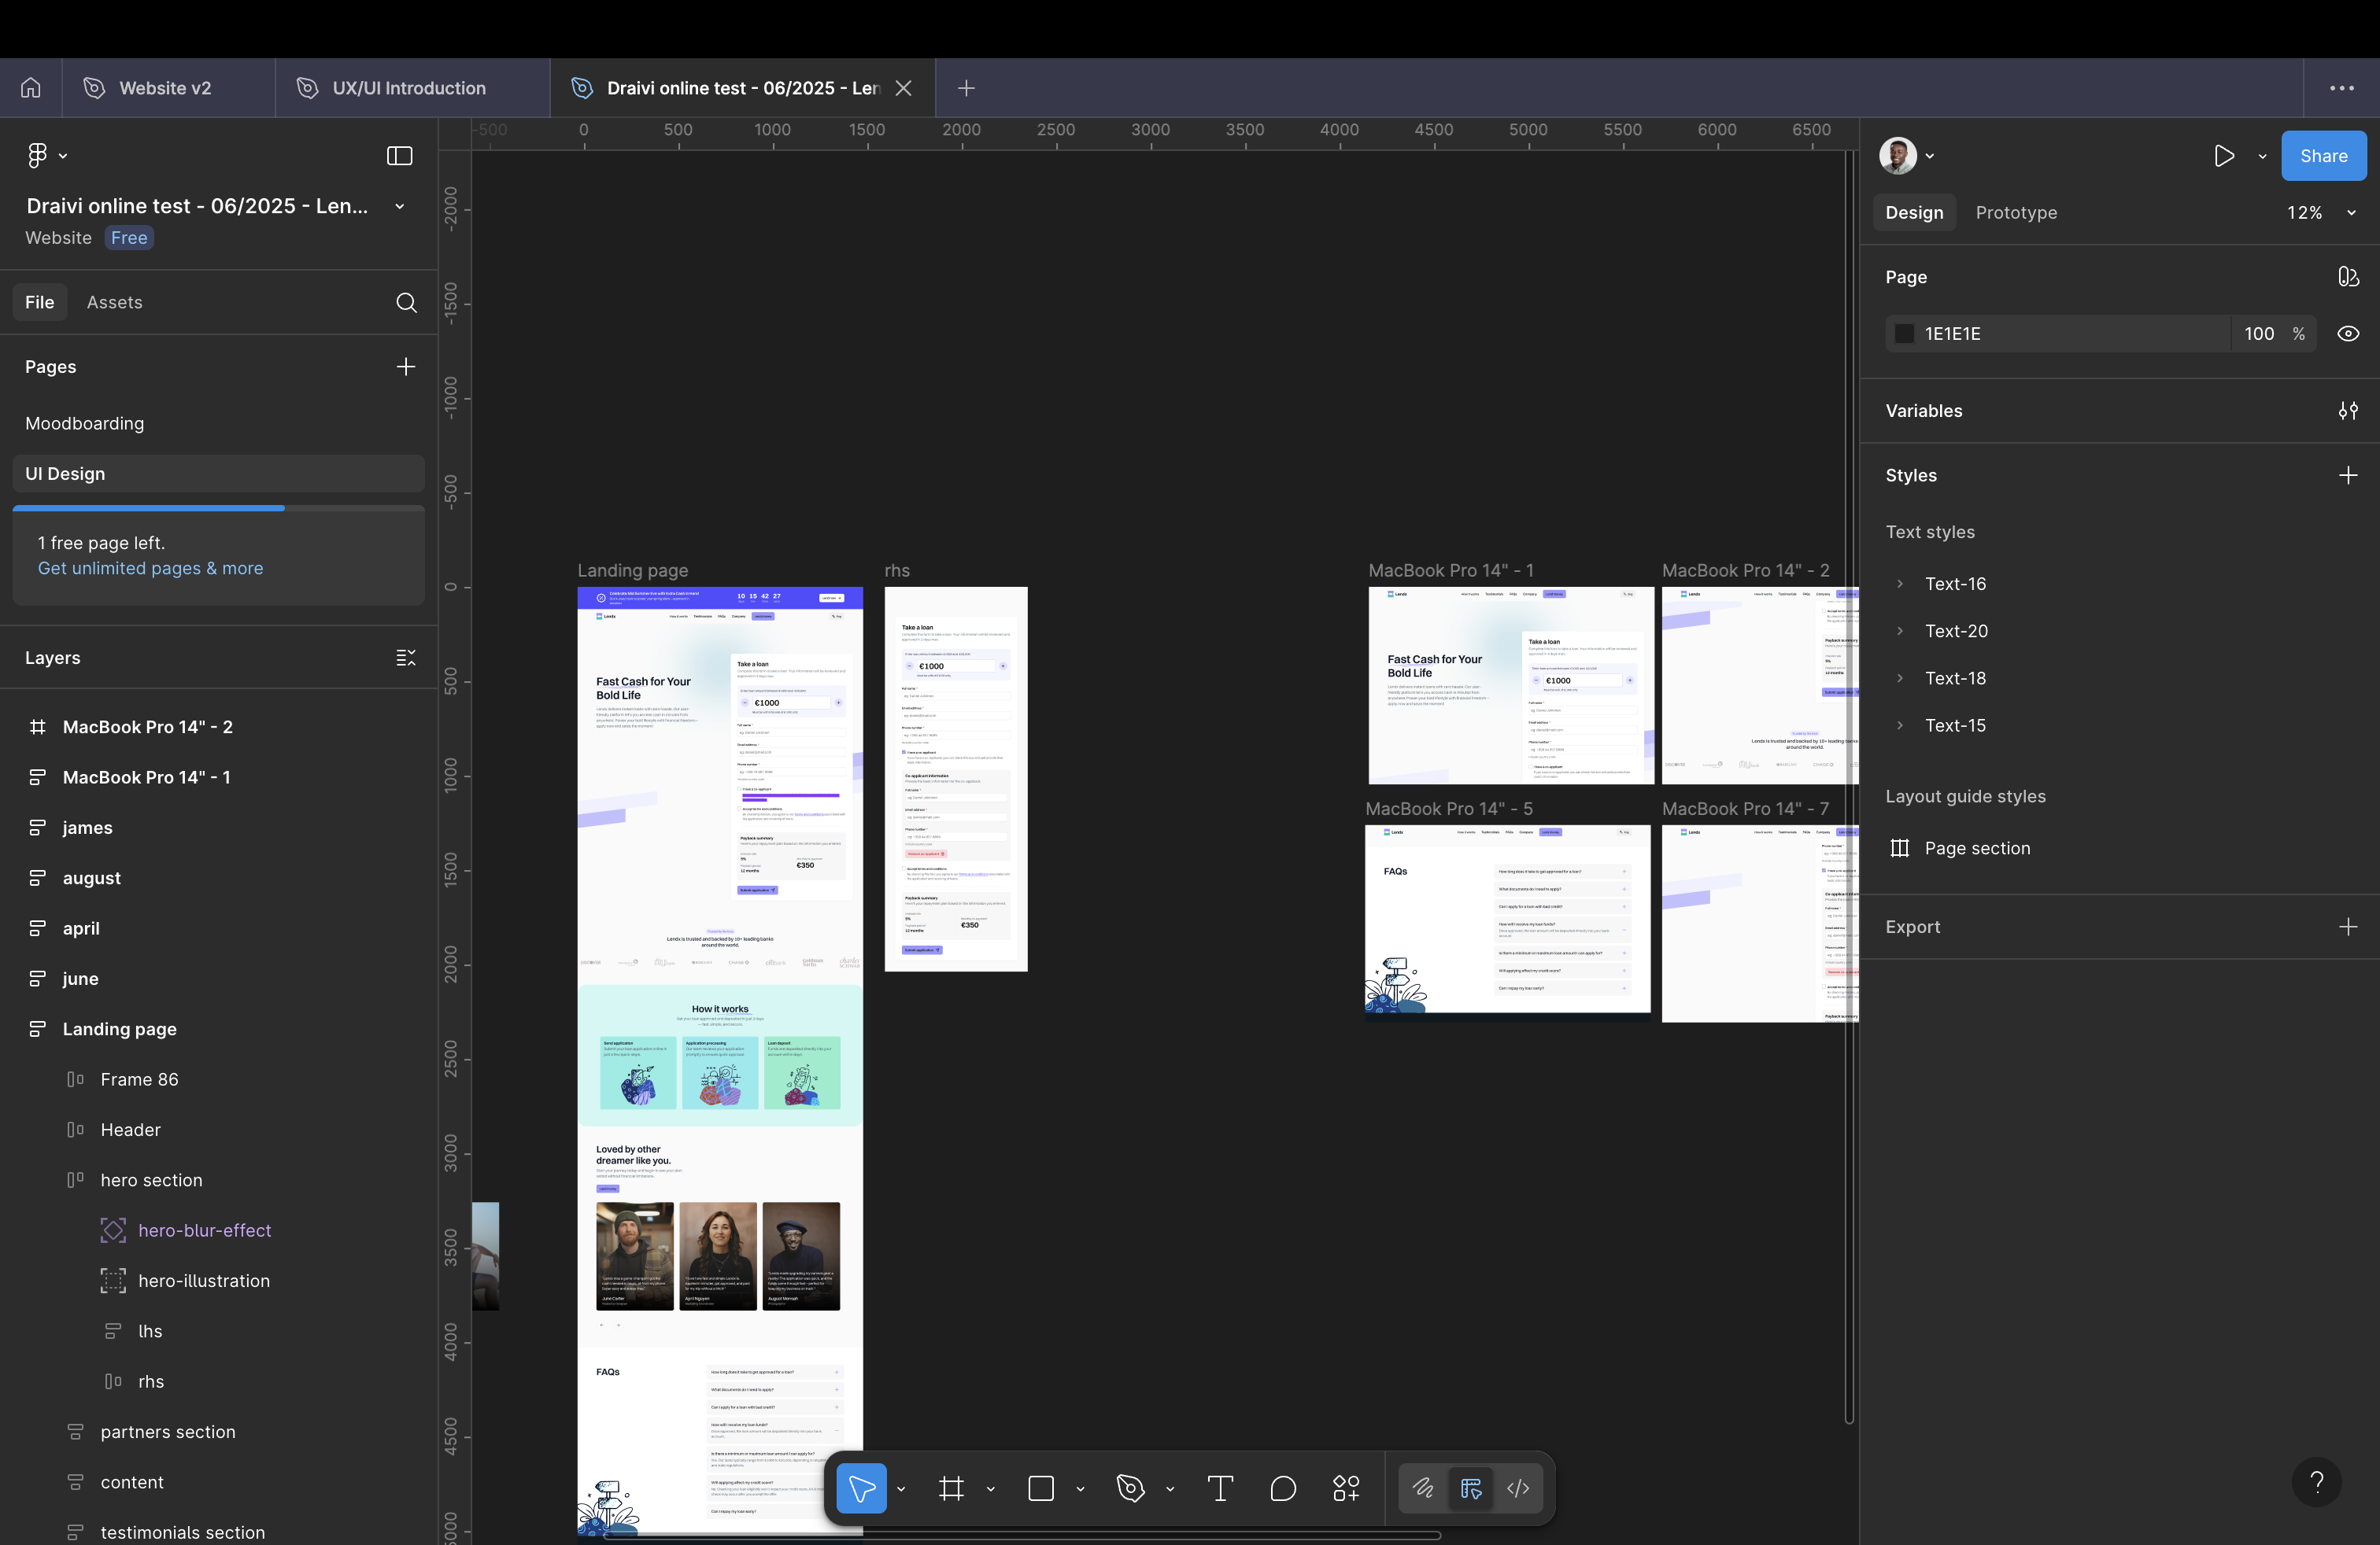
Task: Open the Actions panel from the toolbar
Action: coord(1346,1488)
